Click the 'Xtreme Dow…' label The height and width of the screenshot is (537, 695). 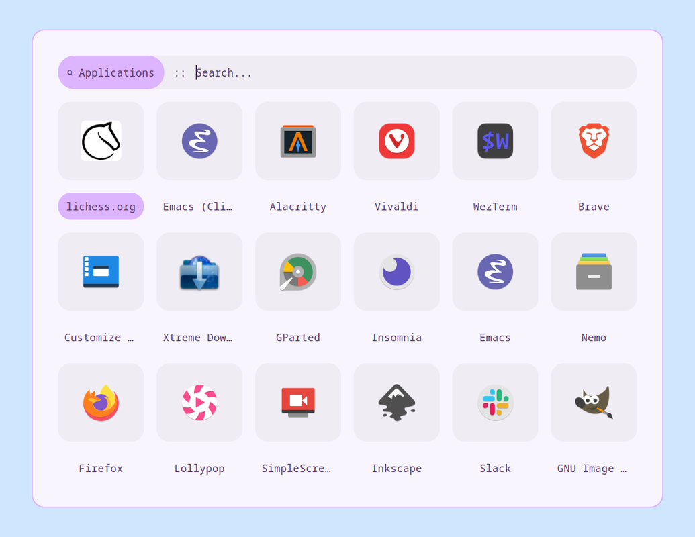point(197,338)
